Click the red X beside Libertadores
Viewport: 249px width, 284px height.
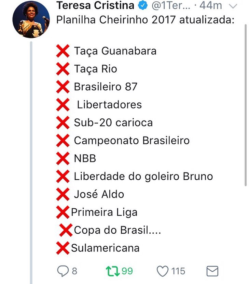point(63,105)
